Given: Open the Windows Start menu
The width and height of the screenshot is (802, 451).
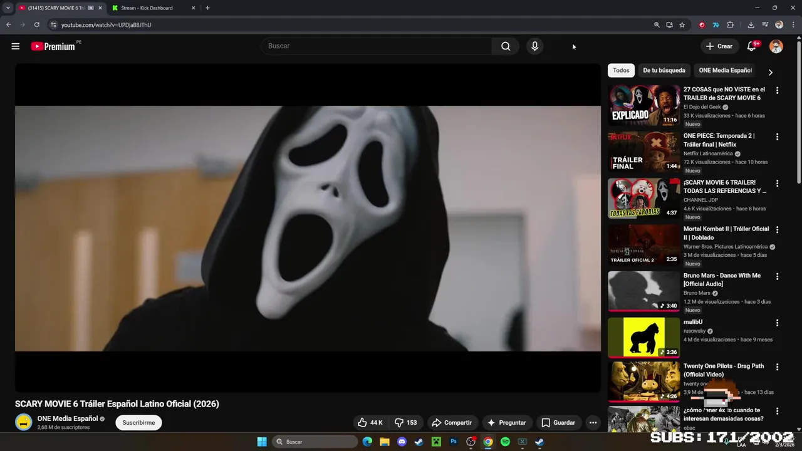Looking at the screenshot, I should click(x=262, y=442).
